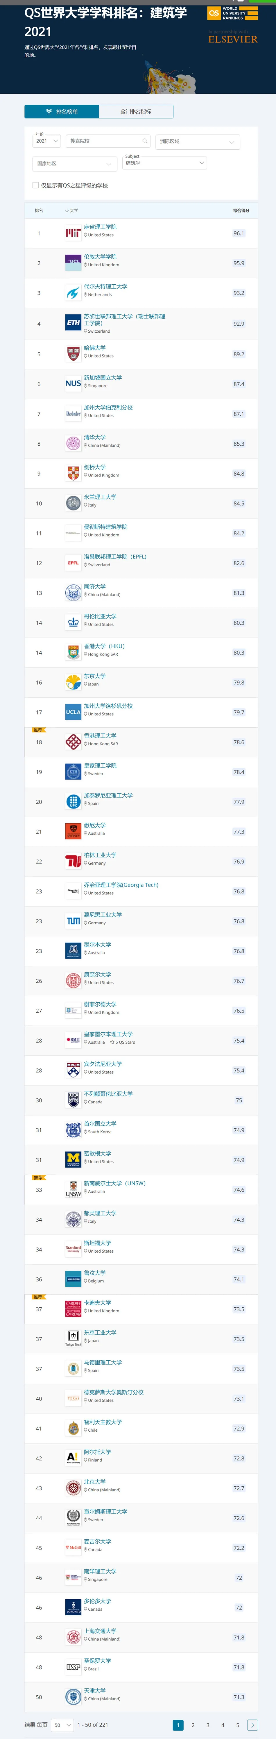Viewport: 276px width, 1739px height.
Task: Click the search magnifier icon in 搜索院校
Action: 144,141
